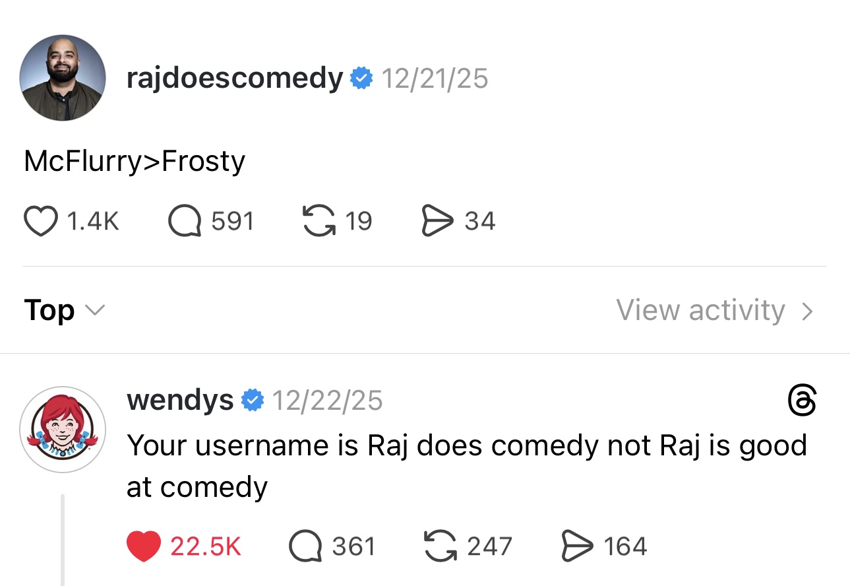Reply to Wendy's comment

305,546
